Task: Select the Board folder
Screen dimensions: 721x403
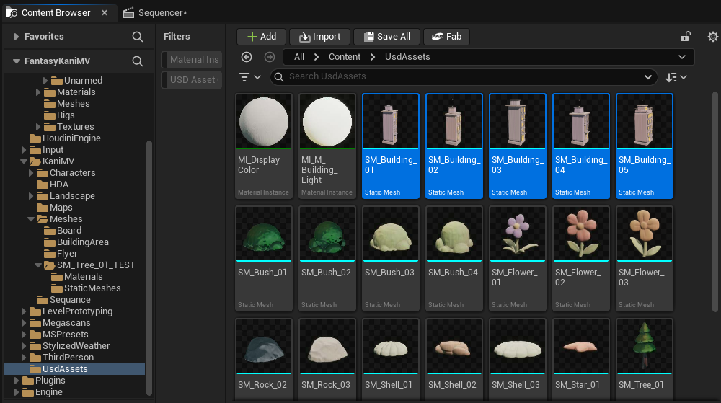Action: click(x=63, y=231)
